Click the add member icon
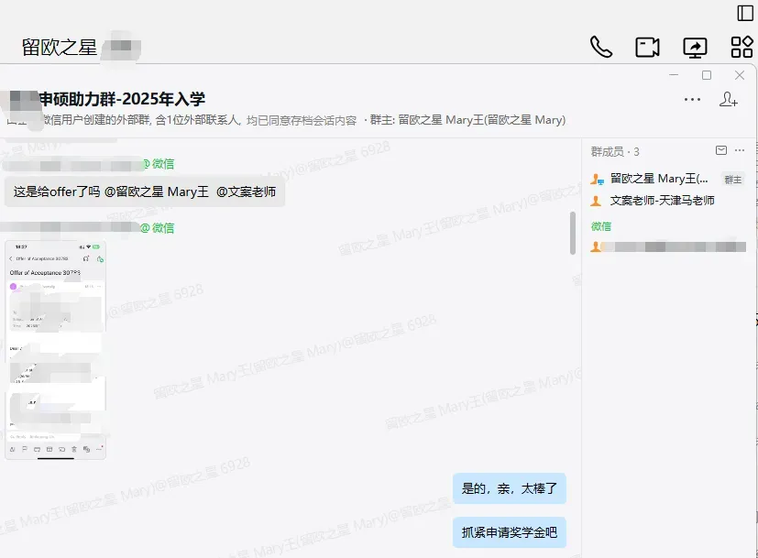 pyautogui.click(x=728, y=99)
